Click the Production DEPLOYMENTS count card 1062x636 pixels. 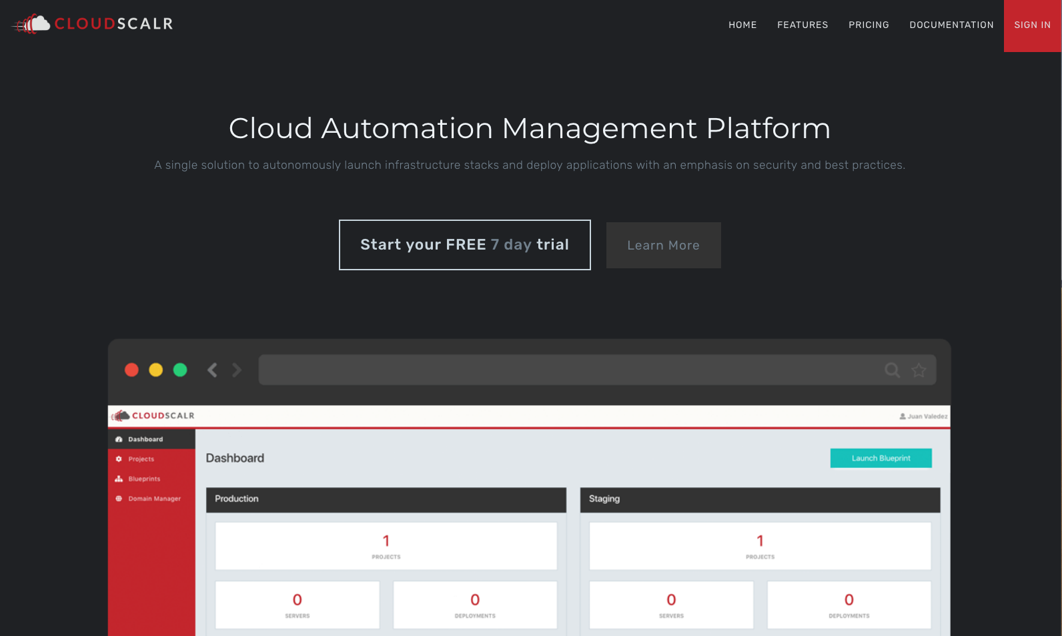coord(475,605)
